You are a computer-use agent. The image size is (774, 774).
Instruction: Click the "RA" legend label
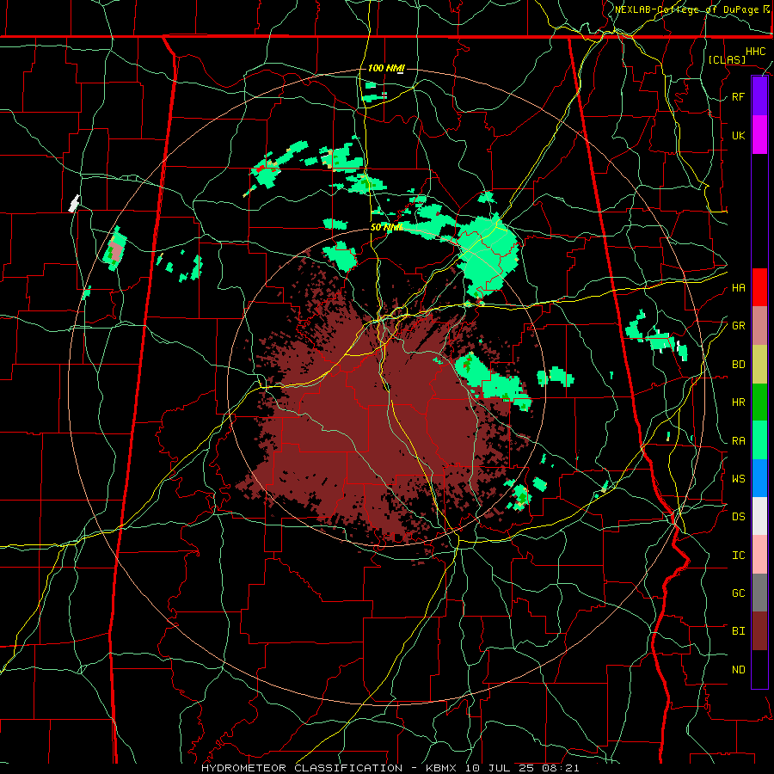point(738,441)
